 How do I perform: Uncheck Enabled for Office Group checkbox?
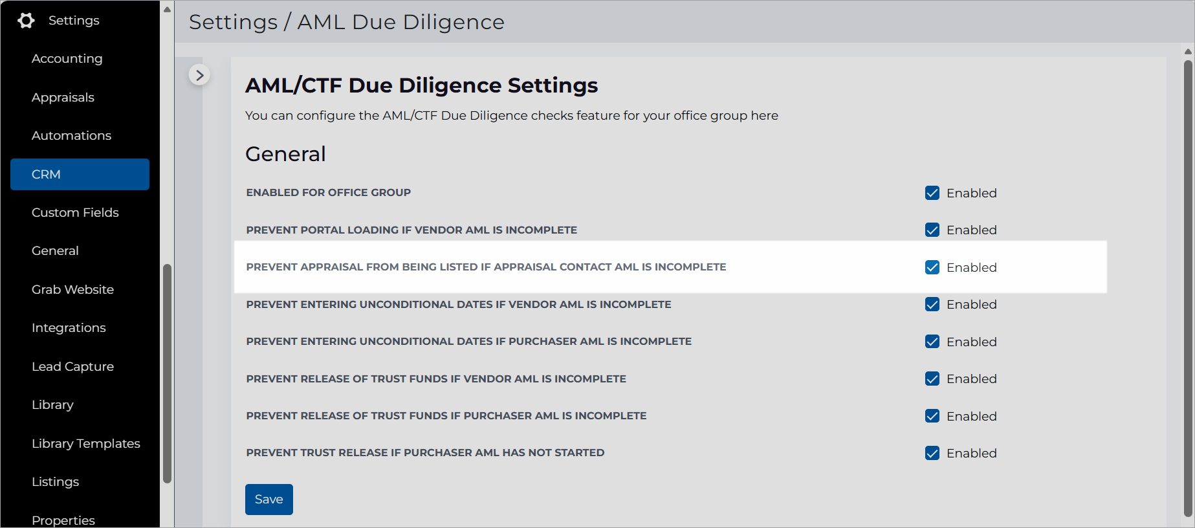(932, 193)
